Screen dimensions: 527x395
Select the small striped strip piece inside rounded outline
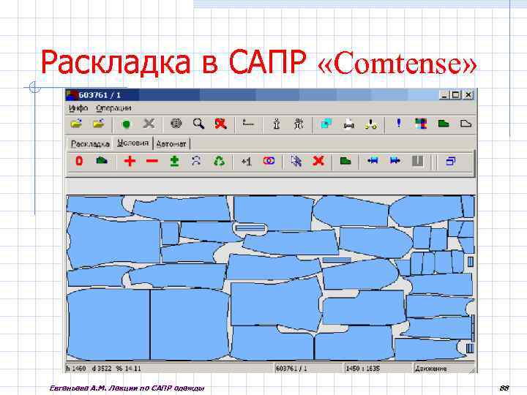click(x=250, y=228)
